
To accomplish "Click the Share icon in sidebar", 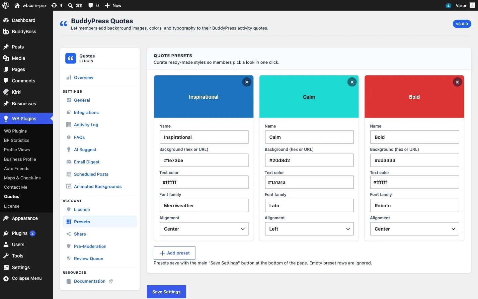I will [x=69, y=234].
